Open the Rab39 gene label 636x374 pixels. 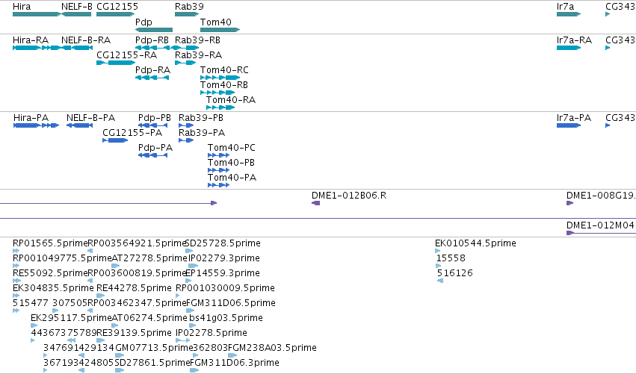click(189, 7)
